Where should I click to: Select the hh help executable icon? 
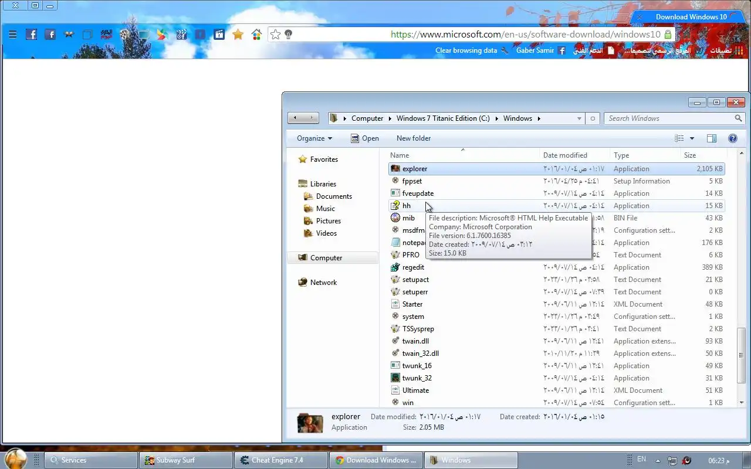coord(395,206)
